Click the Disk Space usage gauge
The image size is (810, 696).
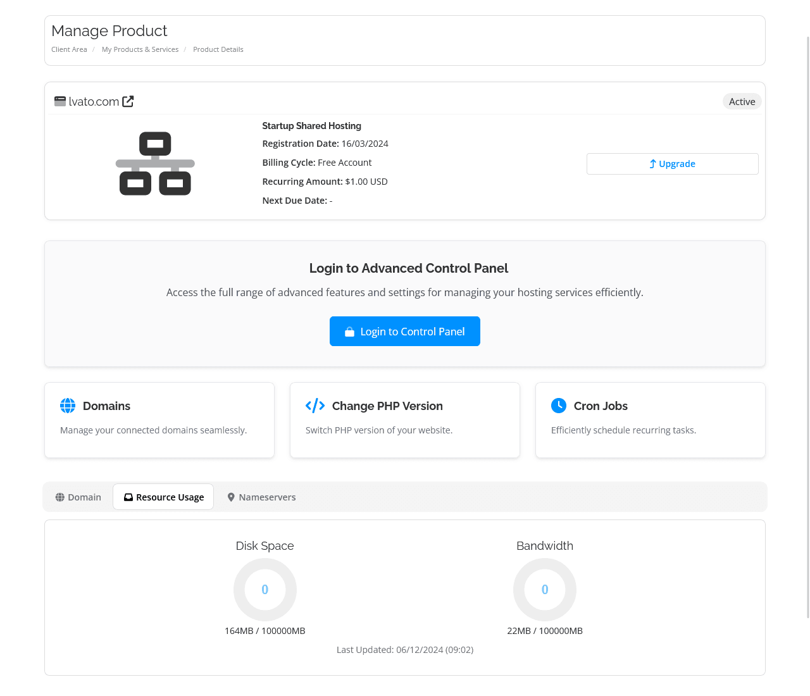pyautogui.click(x=265, y=589)
